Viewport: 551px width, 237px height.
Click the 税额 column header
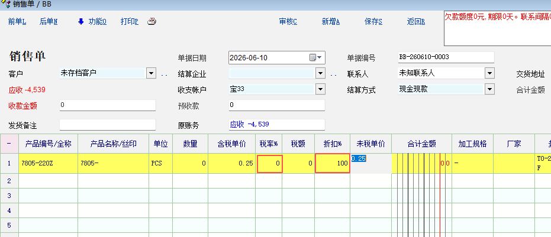[x=298, y=144]
